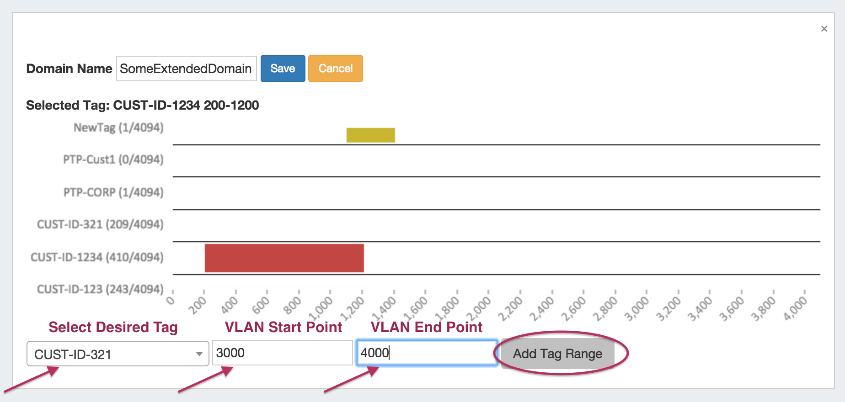The height and width of the screenshot is (402, 845).
Task: Click the CUST-ID-321 (209/4094) row label
Action: click(x=100, y=224)
